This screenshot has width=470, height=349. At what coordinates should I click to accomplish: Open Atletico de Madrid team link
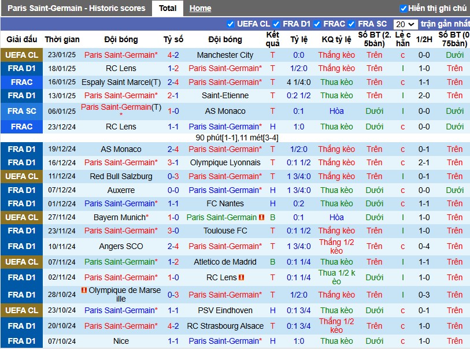tap(225, 262)
